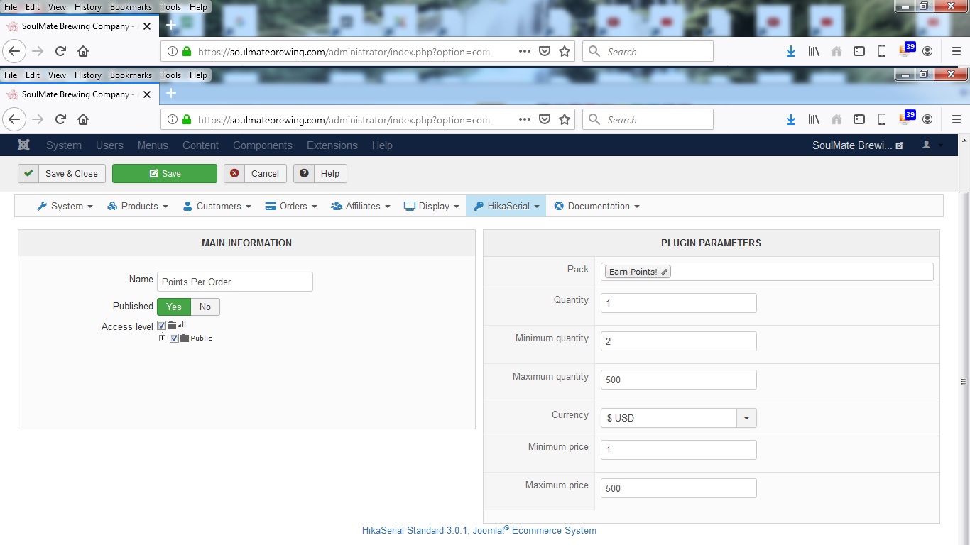Viewport: 970px width, 545px height.
Task: Open the Currency dropdown showing $ USD
Action: (x=678, y=418)
